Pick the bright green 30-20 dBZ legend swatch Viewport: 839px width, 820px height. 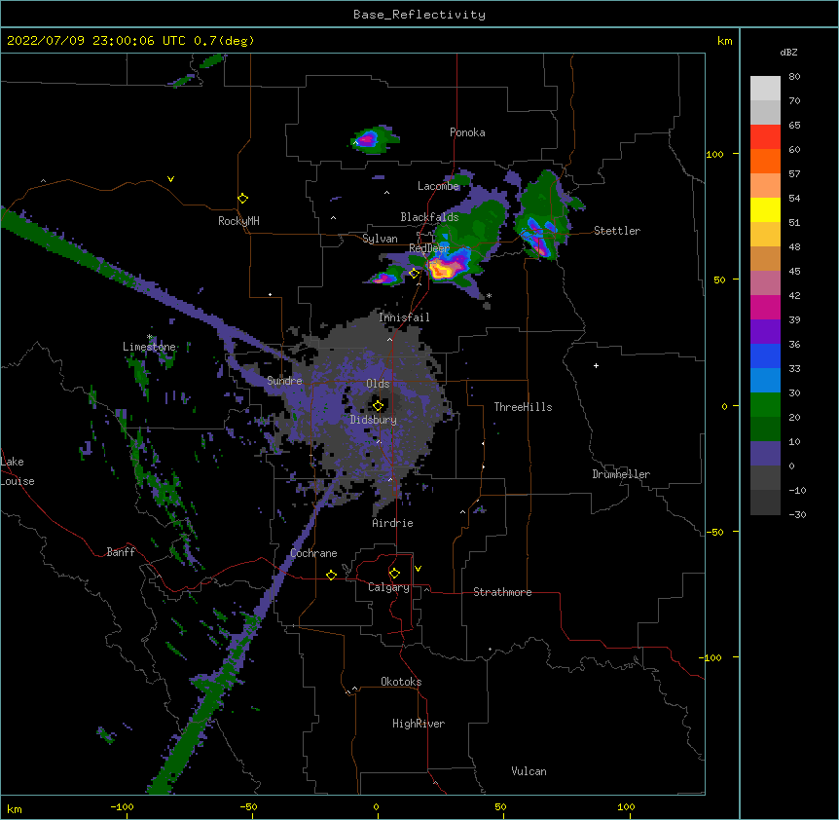click(765, 405)
